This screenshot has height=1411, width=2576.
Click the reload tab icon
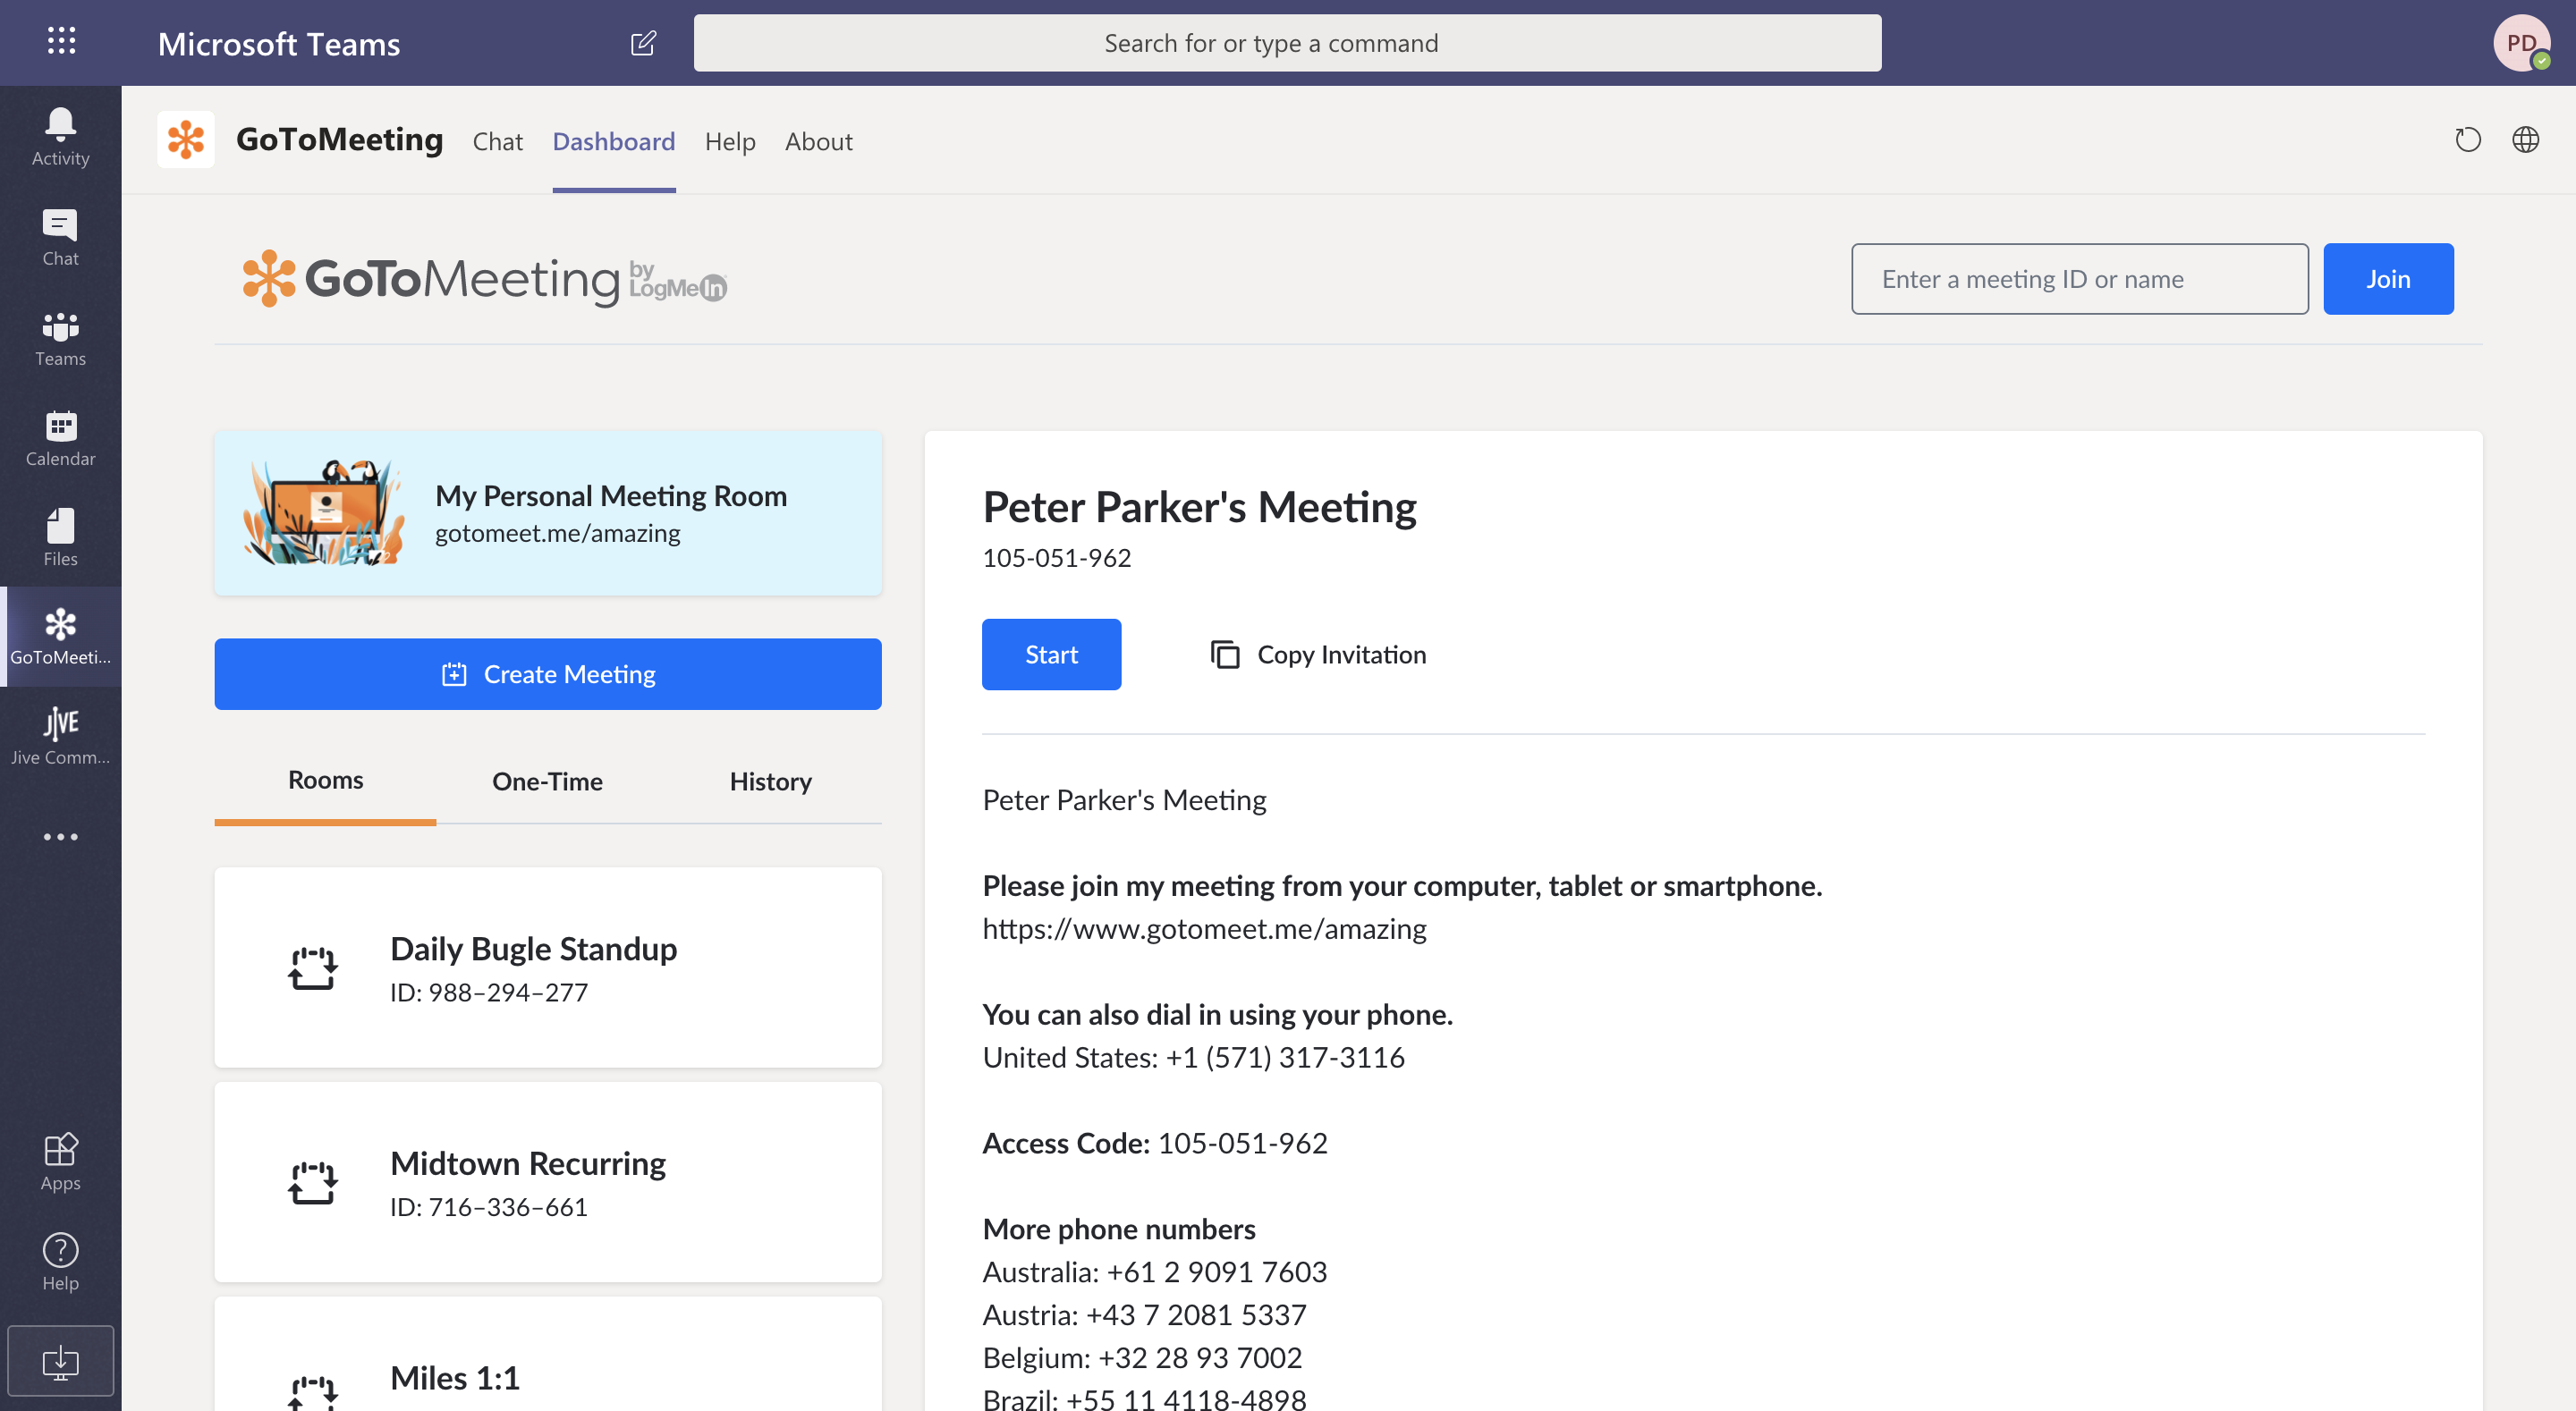pos(2467,140)
